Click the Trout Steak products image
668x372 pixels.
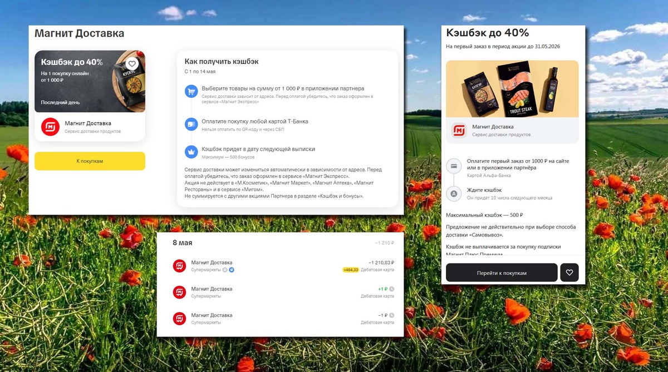pyautogui.click(x=512, y=89)
